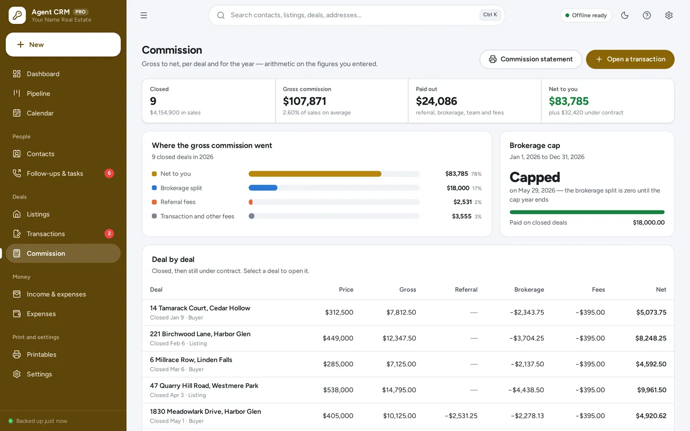Click the Brokerage column header
Image resolution: width=690 pixels, height=431 pixels.
pos(529,290)
